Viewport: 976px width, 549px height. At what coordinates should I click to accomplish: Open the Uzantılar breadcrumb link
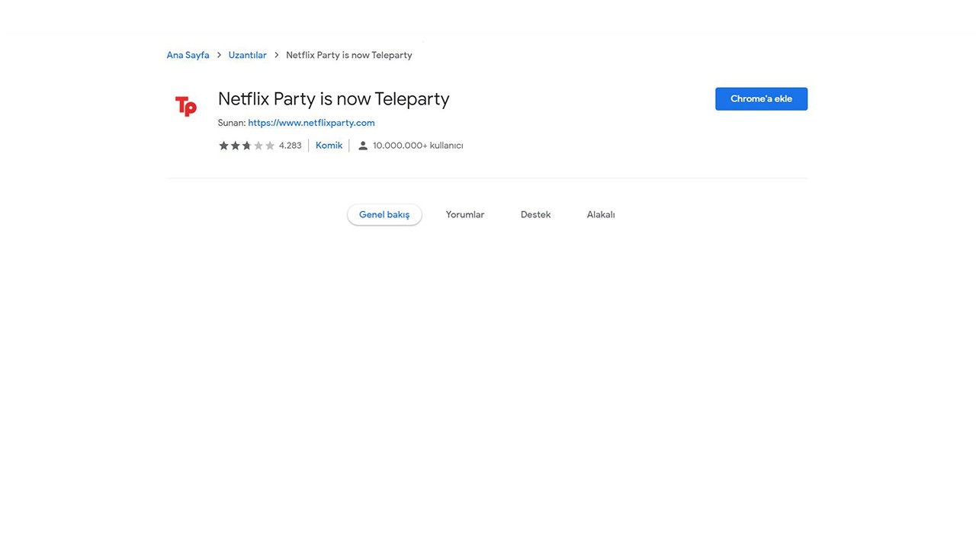[247, 55]
